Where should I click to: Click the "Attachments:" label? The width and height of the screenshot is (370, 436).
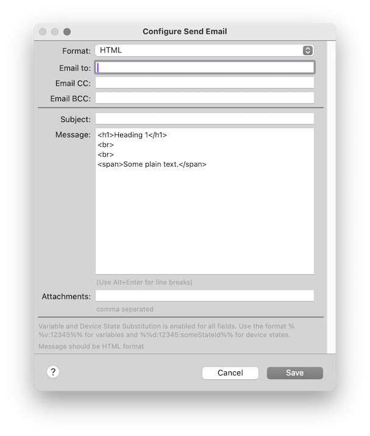[66, 297]
